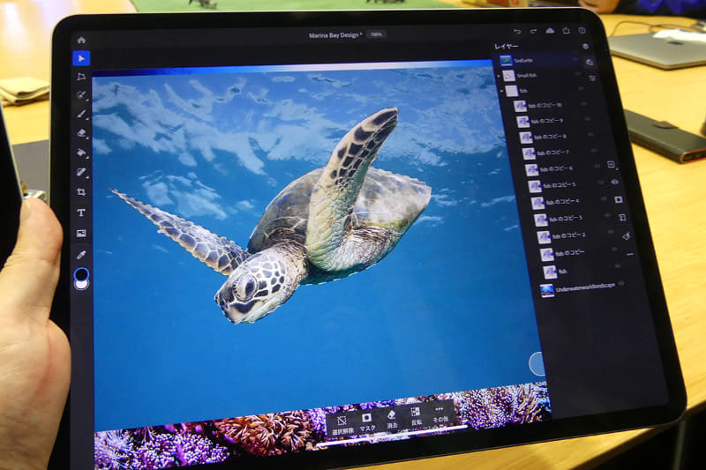The height and width of the screenshot is (470, 706).
Task: Toggle visibility of fish のコピー 3
Action: (607, 216)
